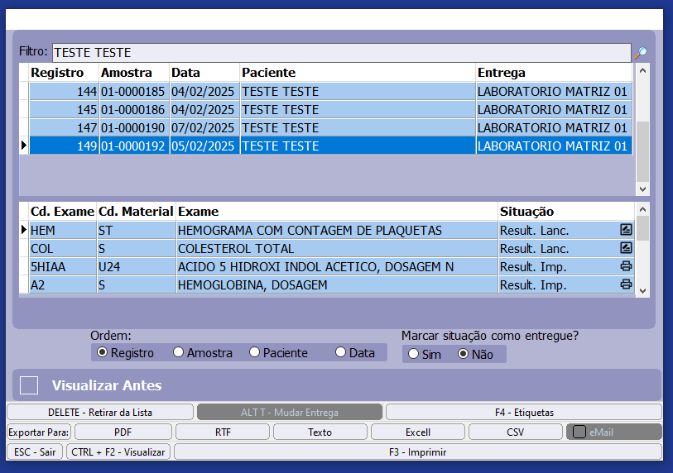Export the report to PDF
The height and width of the screenshot is (473, 673).
click(x=123, y=432)
